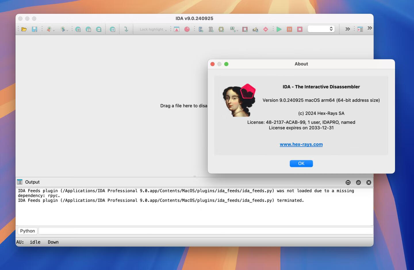Click the IDA lady portrait logo
The image size is (414, 270).
(239, 101)
